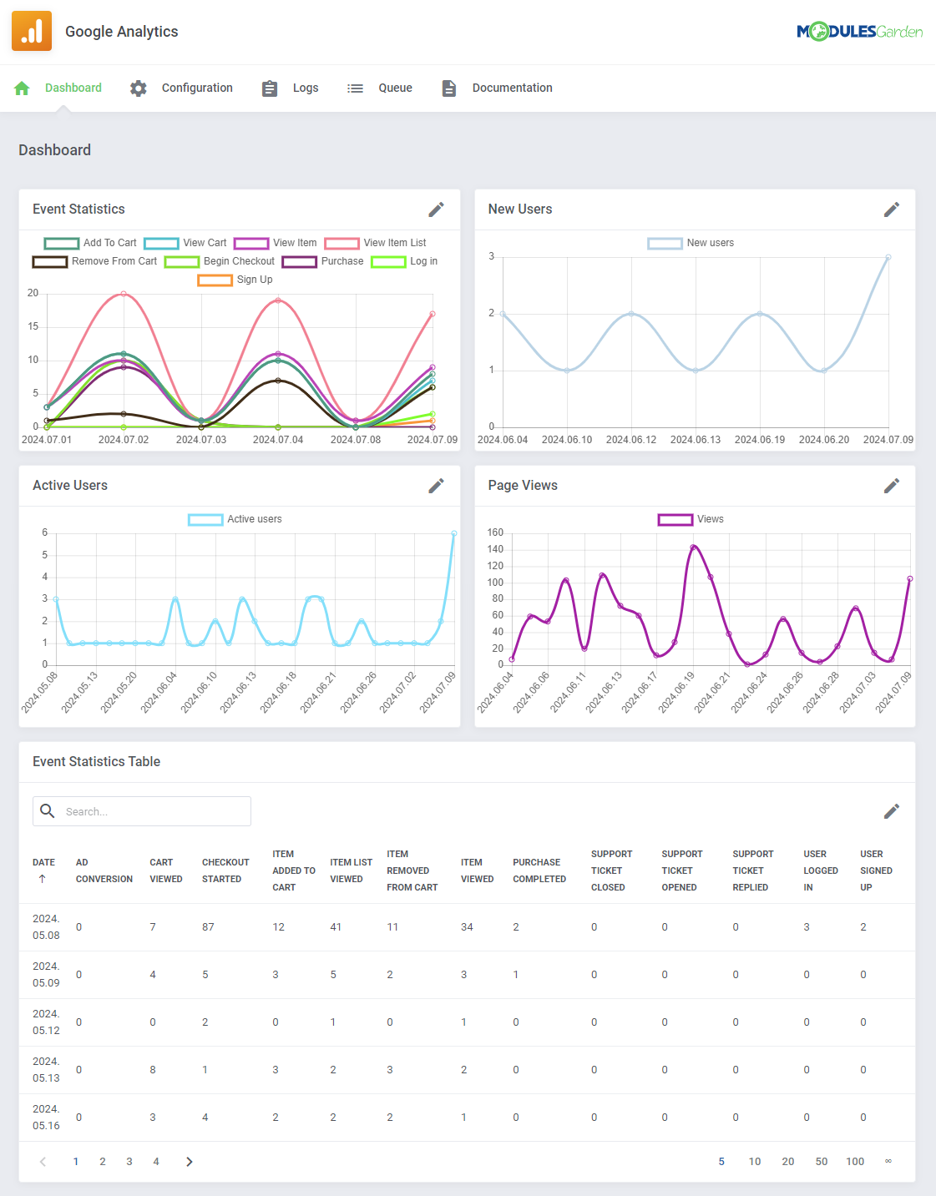Go to next table page arrow
Viewport: 936px width, 1196px height.
point(190,1162)
